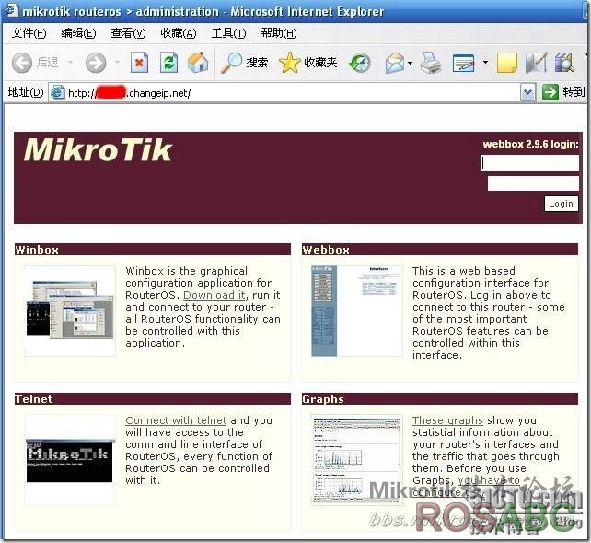Click the Webbox section header
The width and height of the screenshot is (591, 543).
[x=440, y=250]
